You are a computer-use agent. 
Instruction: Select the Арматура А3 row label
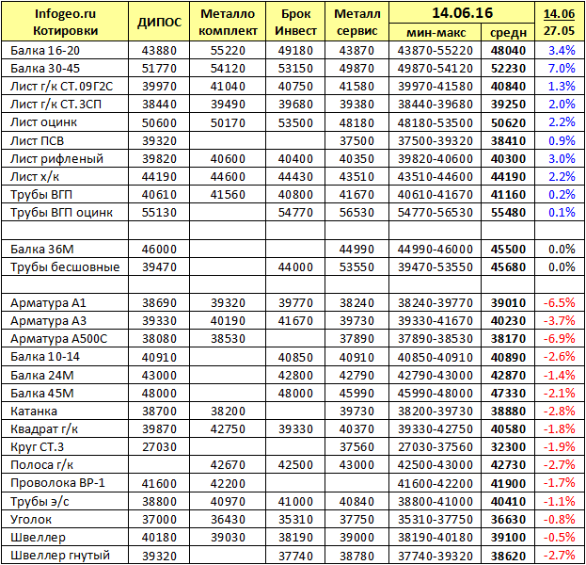click(x=48, y=321)
